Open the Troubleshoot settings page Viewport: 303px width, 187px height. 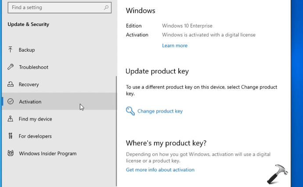(59, 67)
